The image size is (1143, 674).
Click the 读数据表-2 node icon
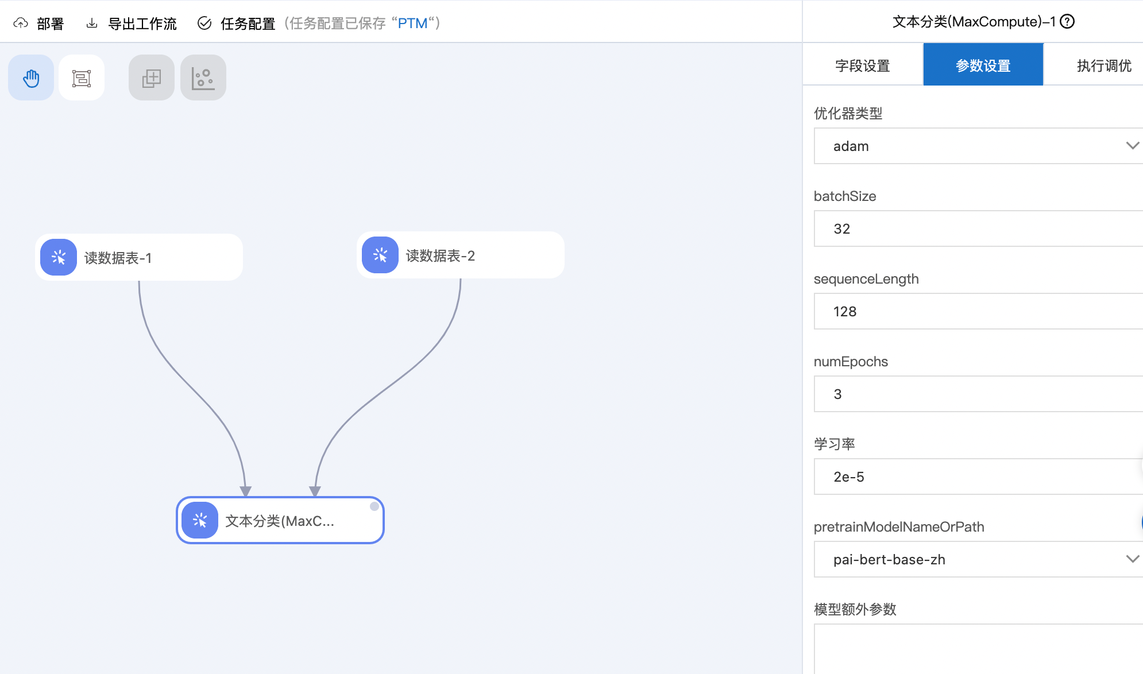pyautogui.click(x=380, y=255)
